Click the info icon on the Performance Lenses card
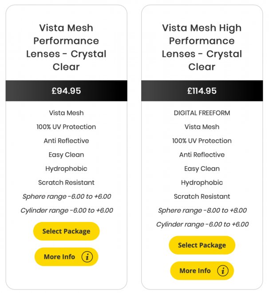 click(87, 257)
